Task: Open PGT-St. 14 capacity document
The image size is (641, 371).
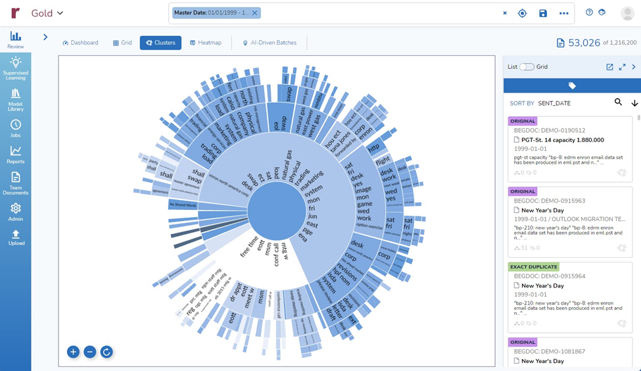Action: [563, 140]
